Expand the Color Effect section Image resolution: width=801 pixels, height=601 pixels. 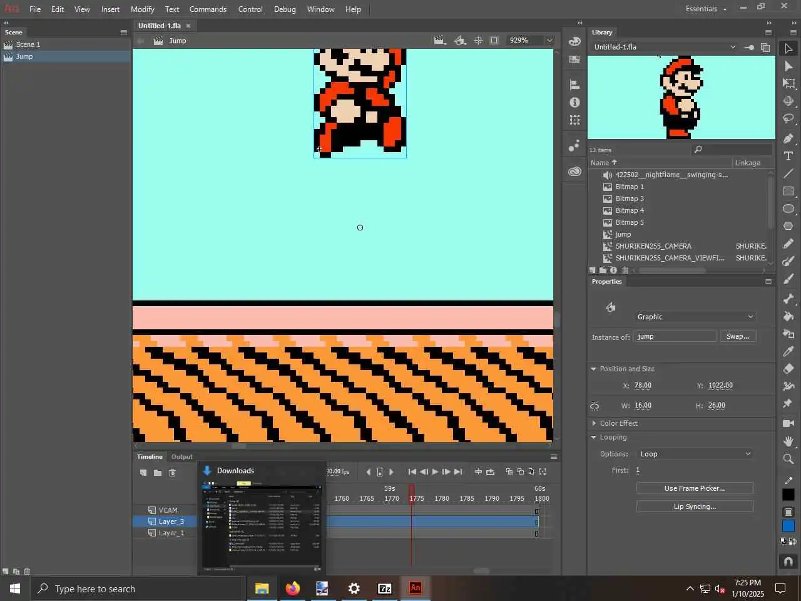click(594, 423)
